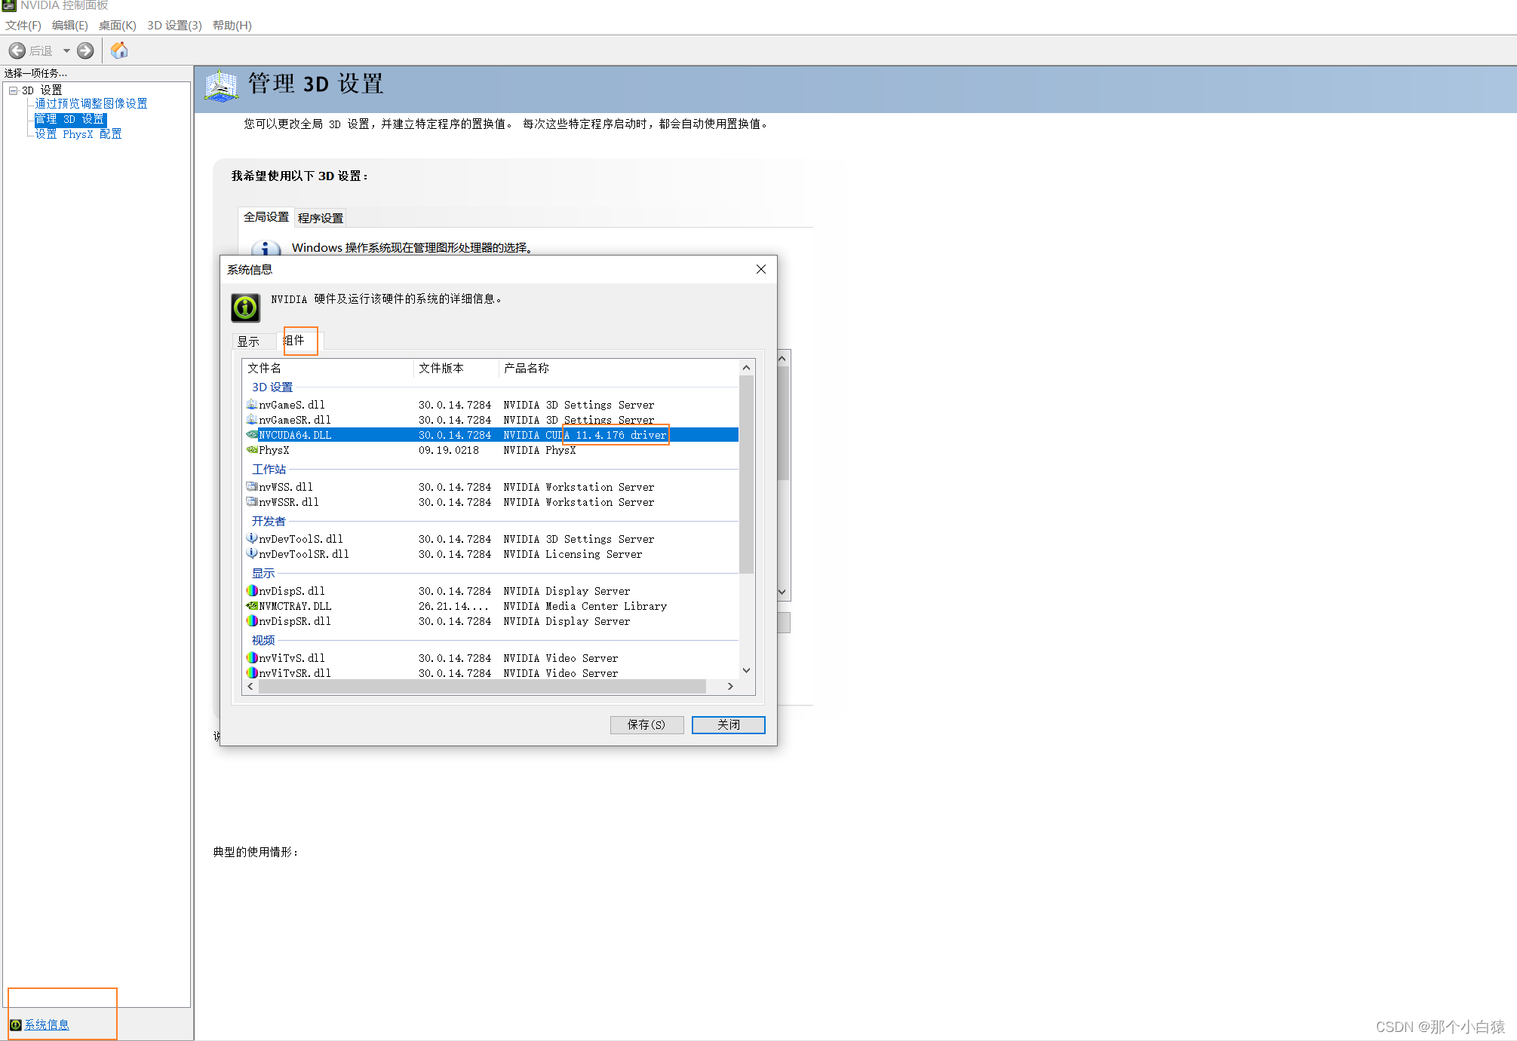The width and height of the screenshot is (1517, 1041).
Task: Select 设置 PhysX 配置 tree item
Action: [x=78, y=133]
